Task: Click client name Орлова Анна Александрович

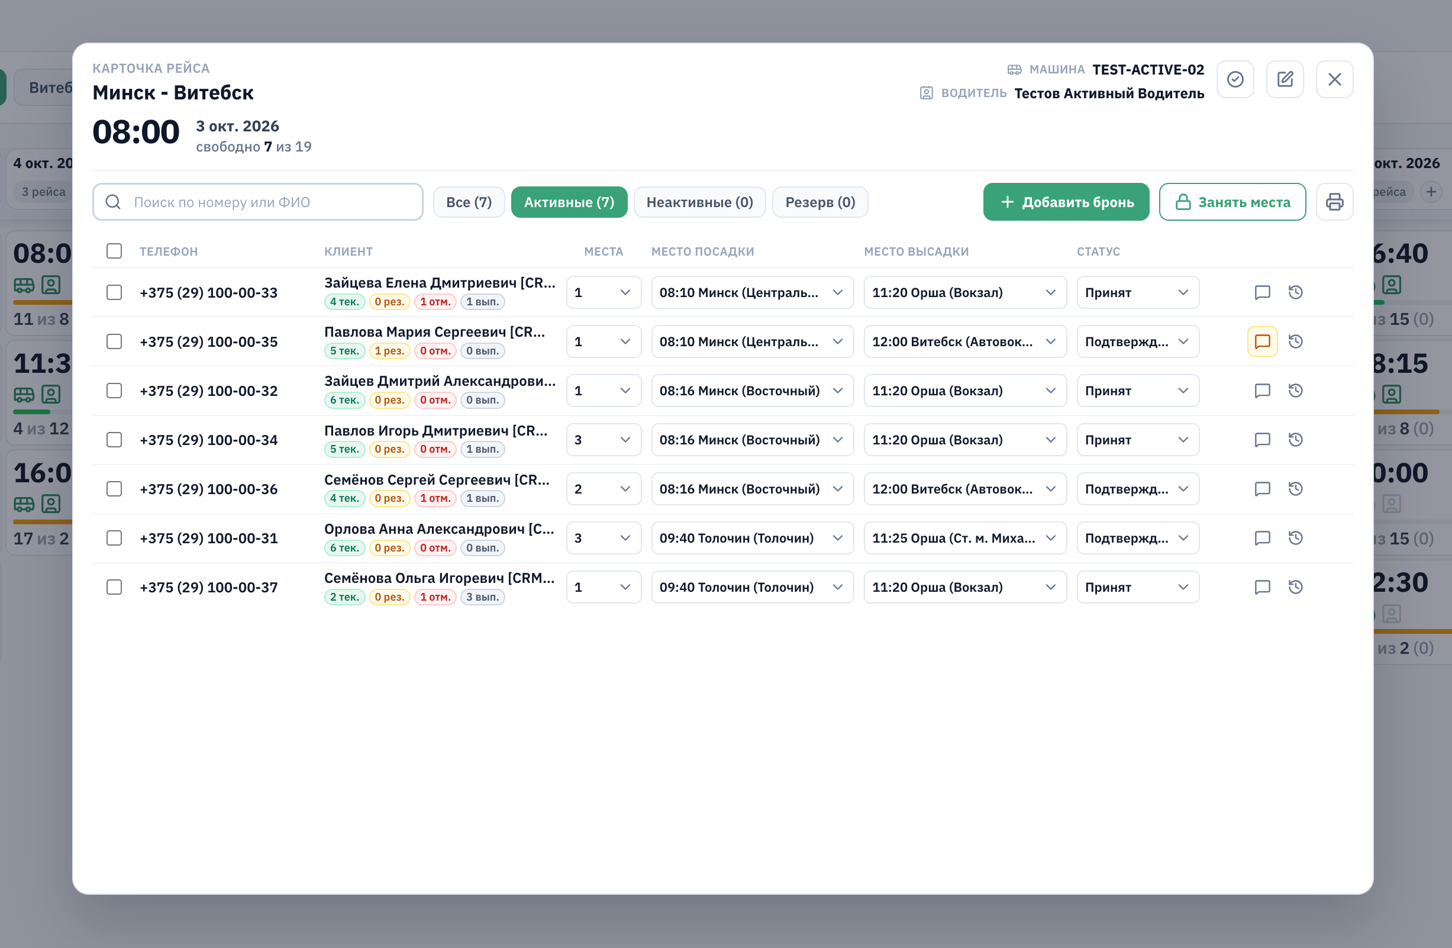Action: (439, 529)
